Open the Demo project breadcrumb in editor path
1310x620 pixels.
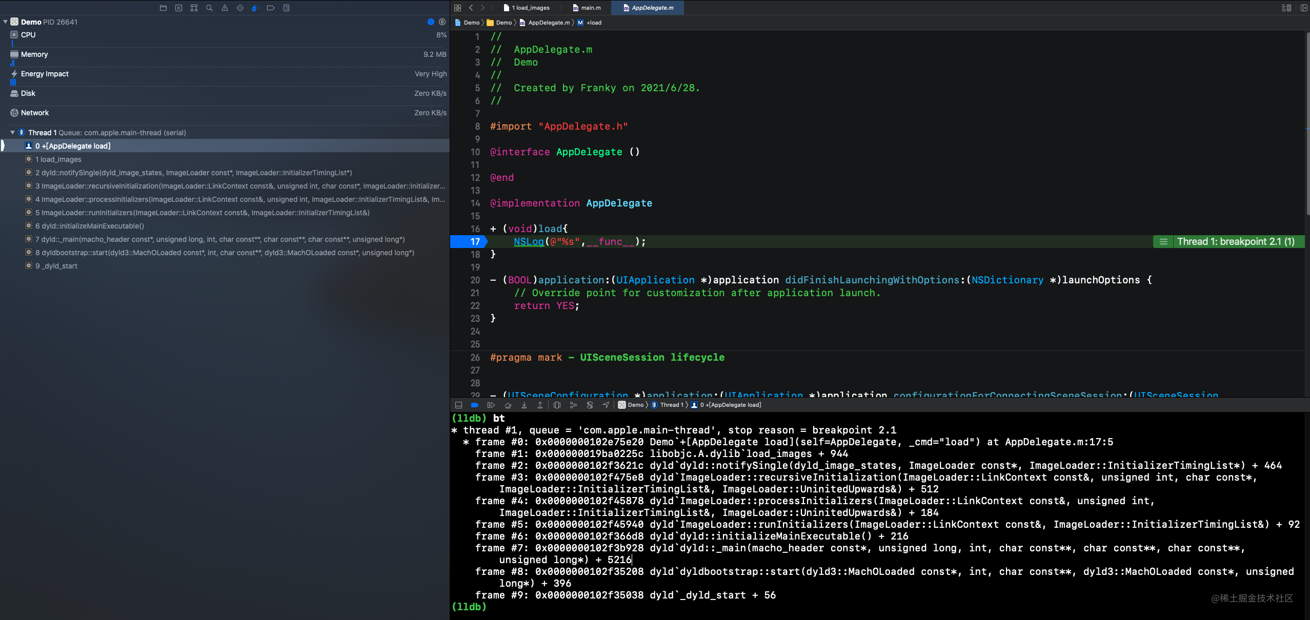coord(467,23)
